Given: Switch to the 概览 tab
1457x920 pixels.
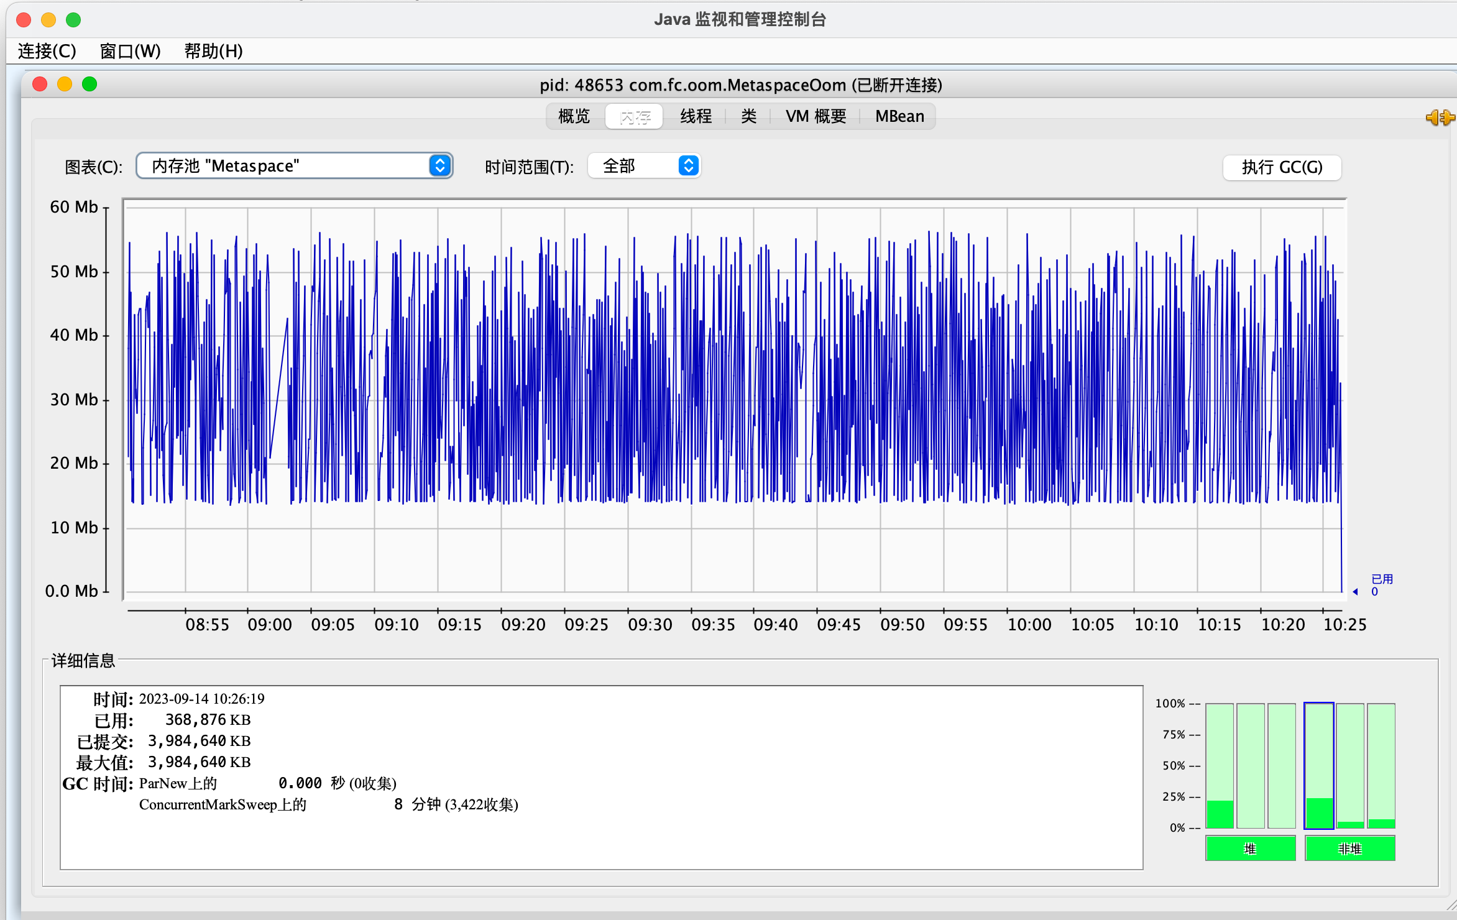Looking at the screenshot, I should click(574, 116).
